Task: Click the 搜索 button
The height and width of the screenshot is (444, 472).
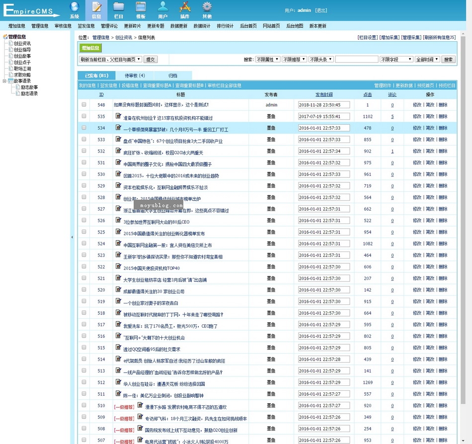Action: coord(449,59)
